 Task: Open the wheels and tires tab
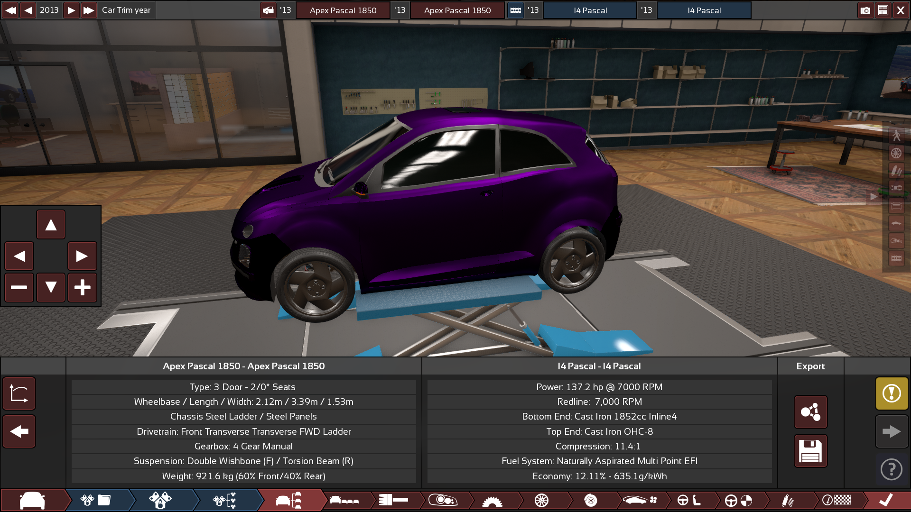pos(541,500)
